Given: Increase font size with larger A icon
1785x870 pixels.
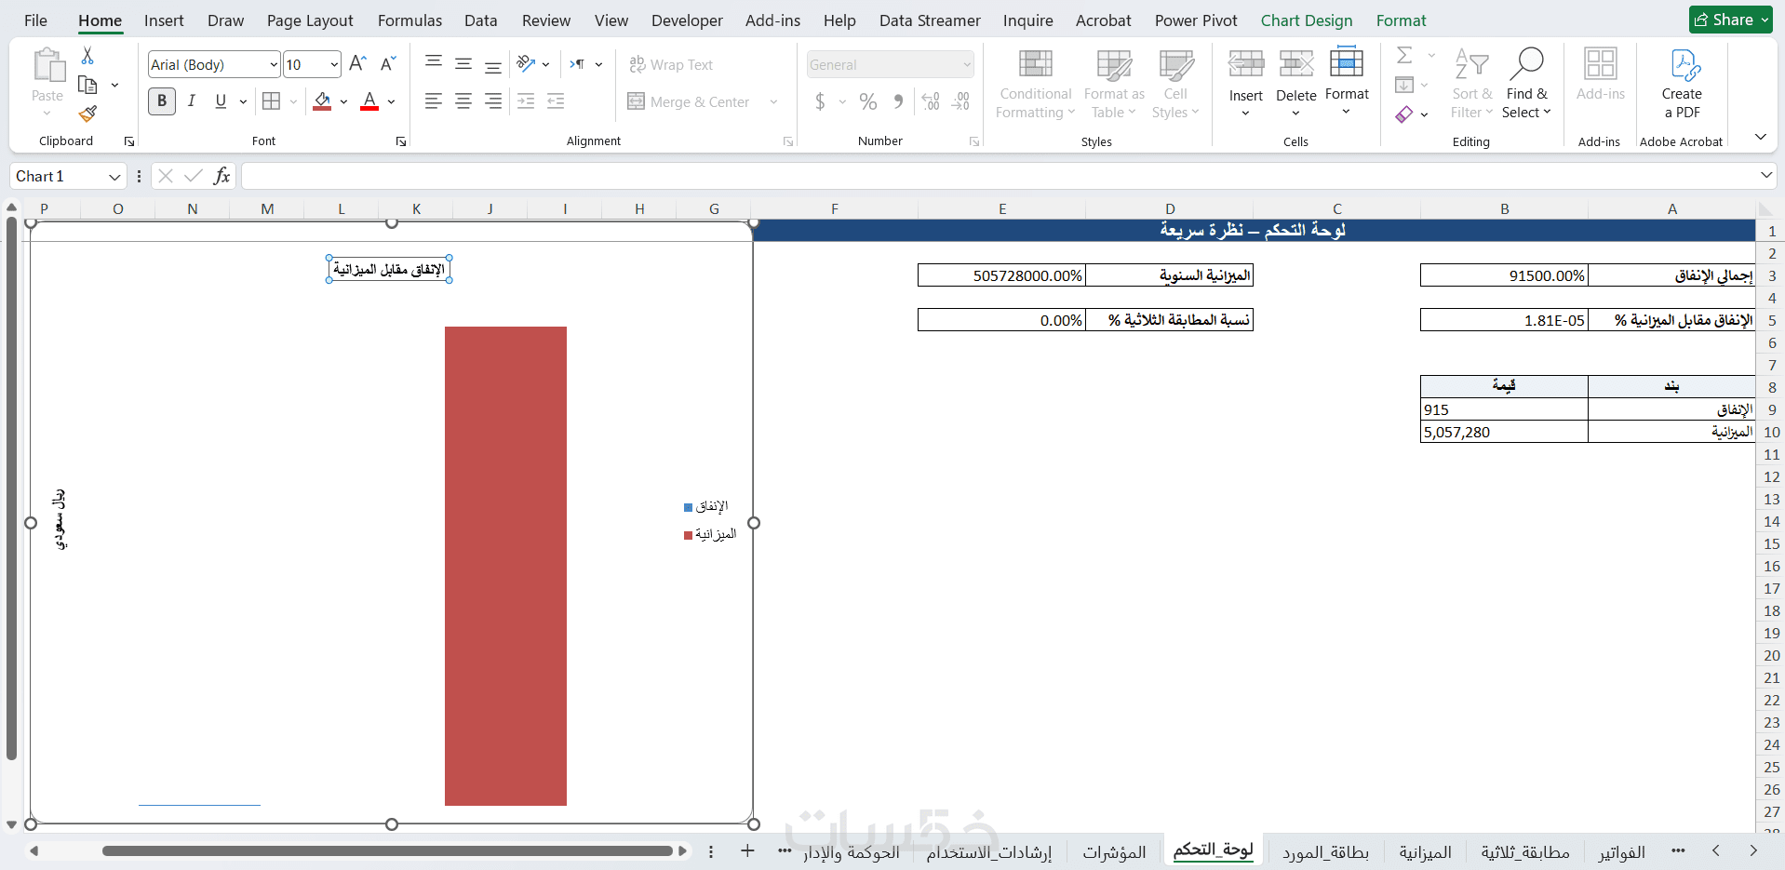Looking at the screenshot, I should point(357,64).
